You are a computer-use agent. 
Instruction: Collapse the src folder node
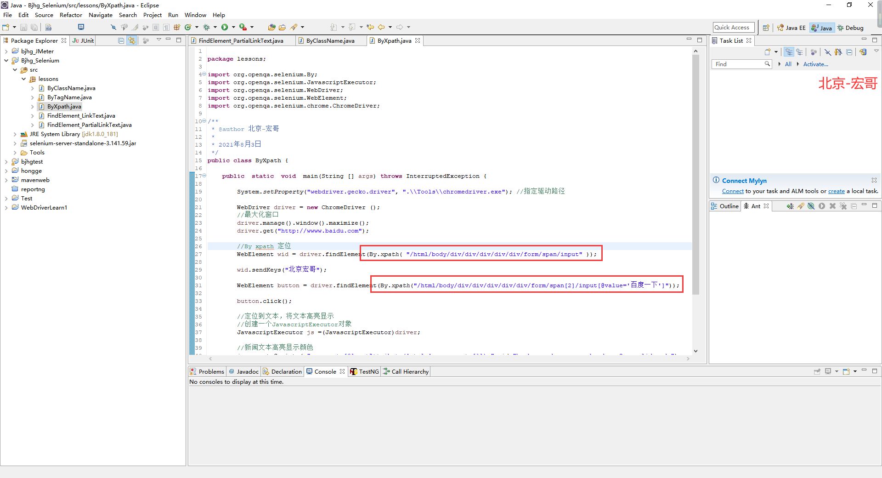15,69
